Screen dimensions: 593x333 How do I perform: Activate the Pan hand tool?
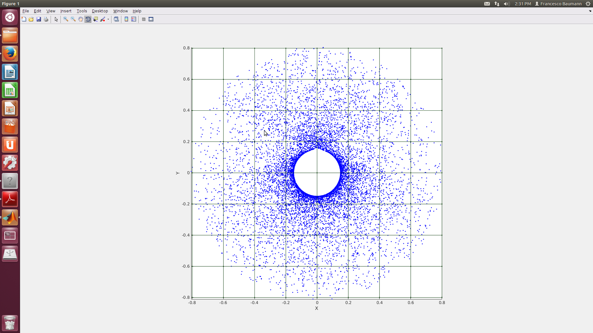coord(81,19)
